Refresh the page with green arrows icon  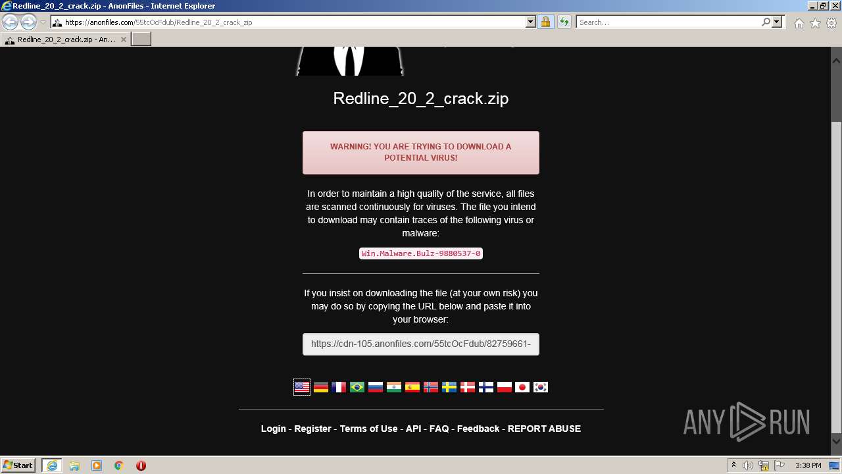564,22
